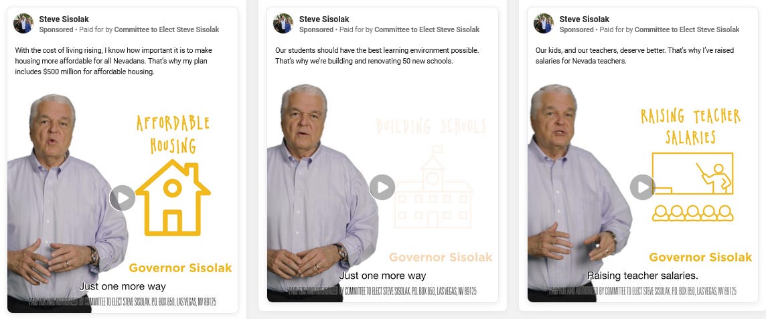Open Committee to Elect link in middle ad

427,29
